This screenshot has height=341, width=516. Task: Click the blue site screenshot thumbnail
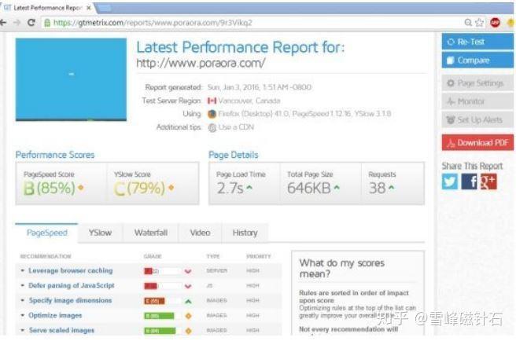pos(71,79)
